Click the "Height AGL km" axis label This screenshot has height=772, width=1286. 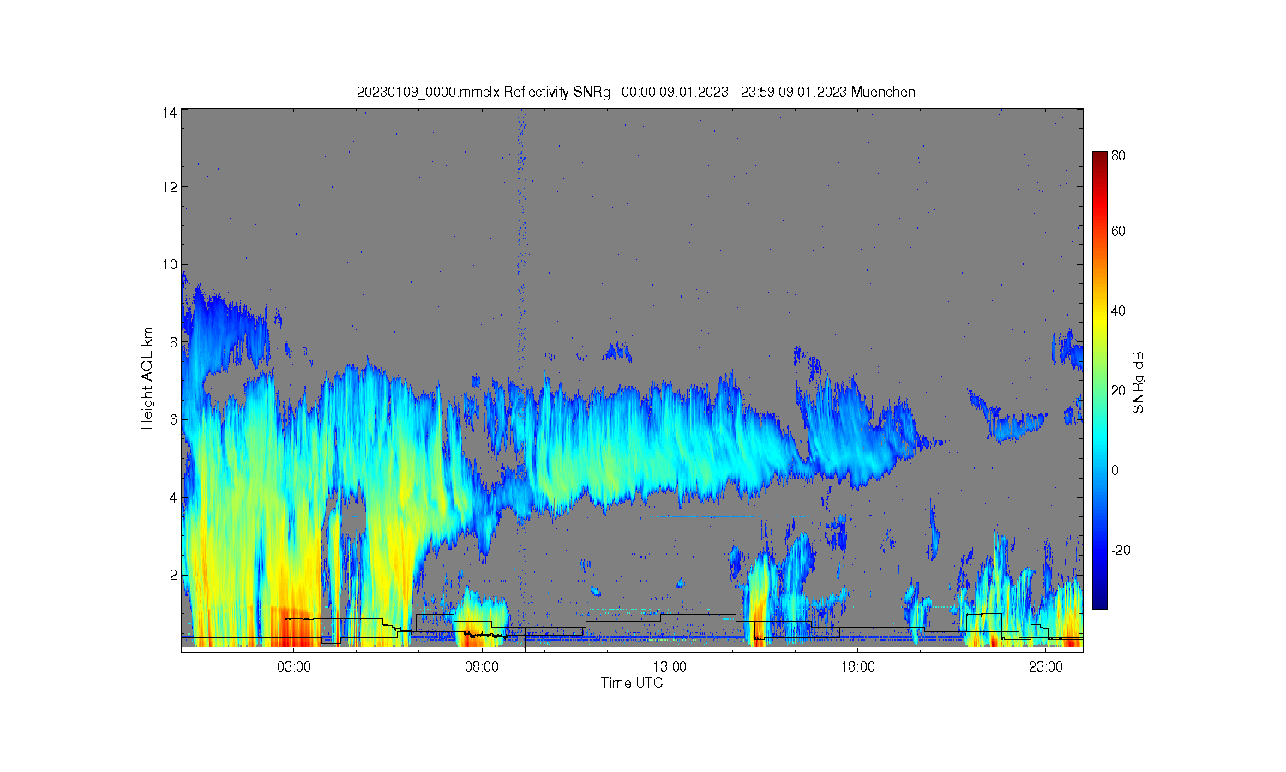[147, 378]
